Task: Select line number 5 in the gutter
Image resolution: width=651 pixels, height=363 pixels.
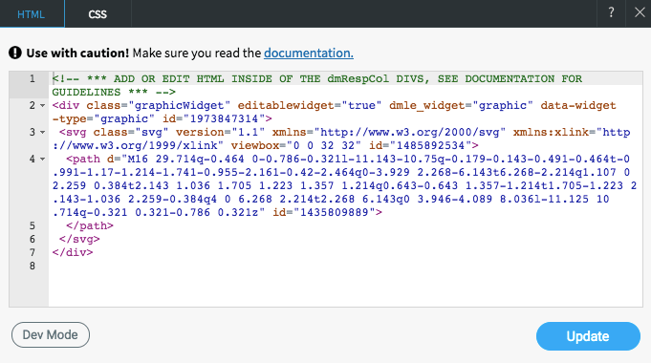Action: [32, 225]
